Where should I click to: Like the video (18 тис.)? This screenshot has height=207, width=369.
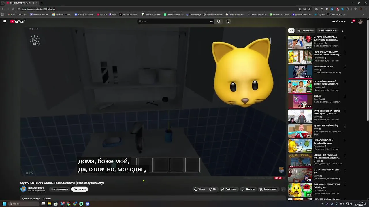[x=199, y=189]
